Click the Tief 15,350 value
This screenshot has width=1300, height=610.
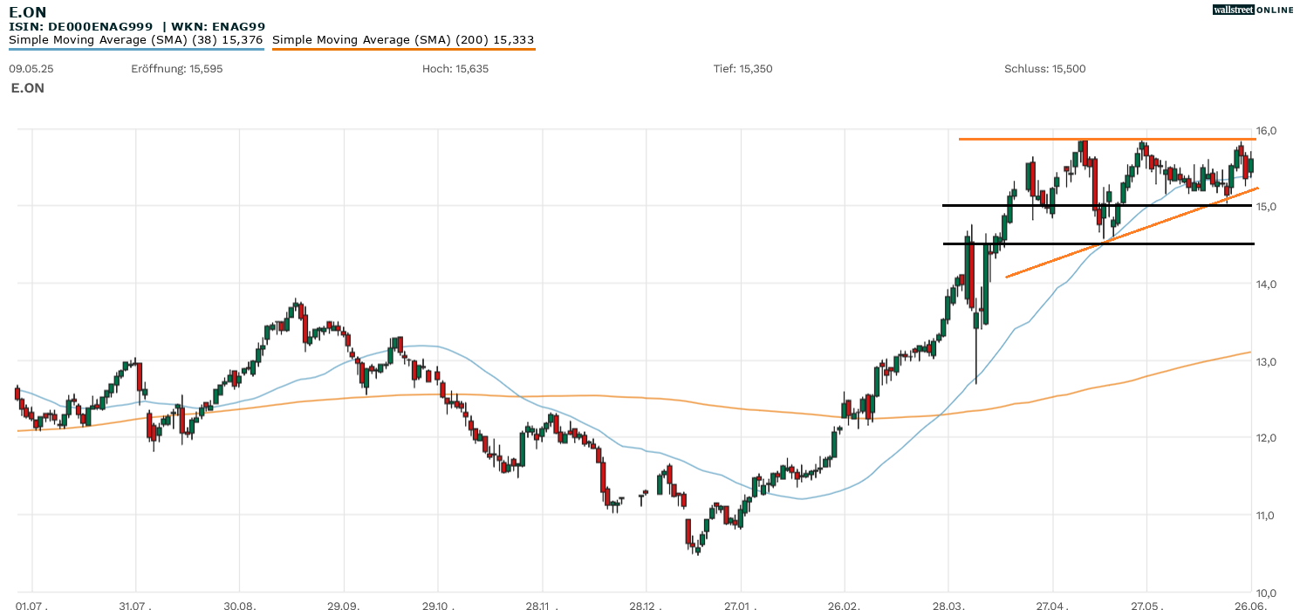[742, 69]
